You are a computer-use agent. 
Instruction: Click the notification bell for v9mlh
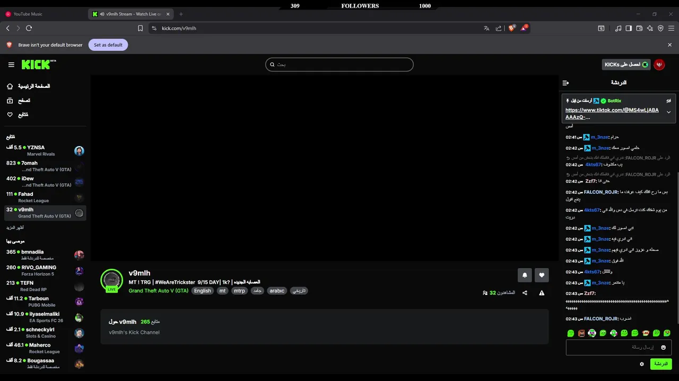click(525, 275)
